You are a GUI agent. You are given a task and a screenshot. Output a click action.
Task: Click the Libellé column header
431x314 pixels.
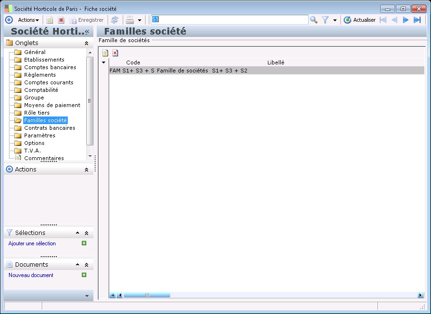275,63
